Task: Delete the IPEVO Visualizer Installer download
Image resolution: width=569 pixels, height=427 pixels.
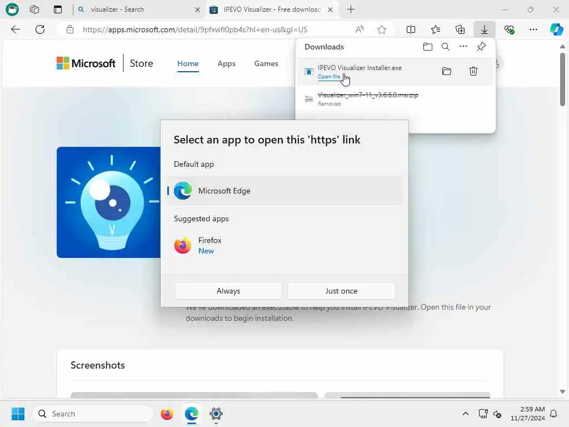Action: click(x=473, y=71)
